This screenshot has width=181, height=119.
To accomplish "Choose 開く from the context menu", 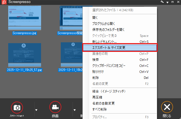I will [x=95, y=17].
